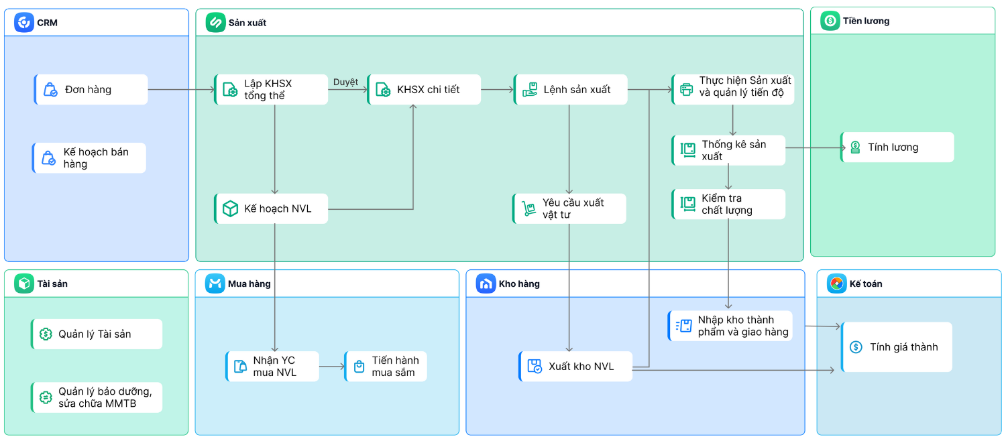
Task: Select the KHSX chi tiết step
Action: 424,90
